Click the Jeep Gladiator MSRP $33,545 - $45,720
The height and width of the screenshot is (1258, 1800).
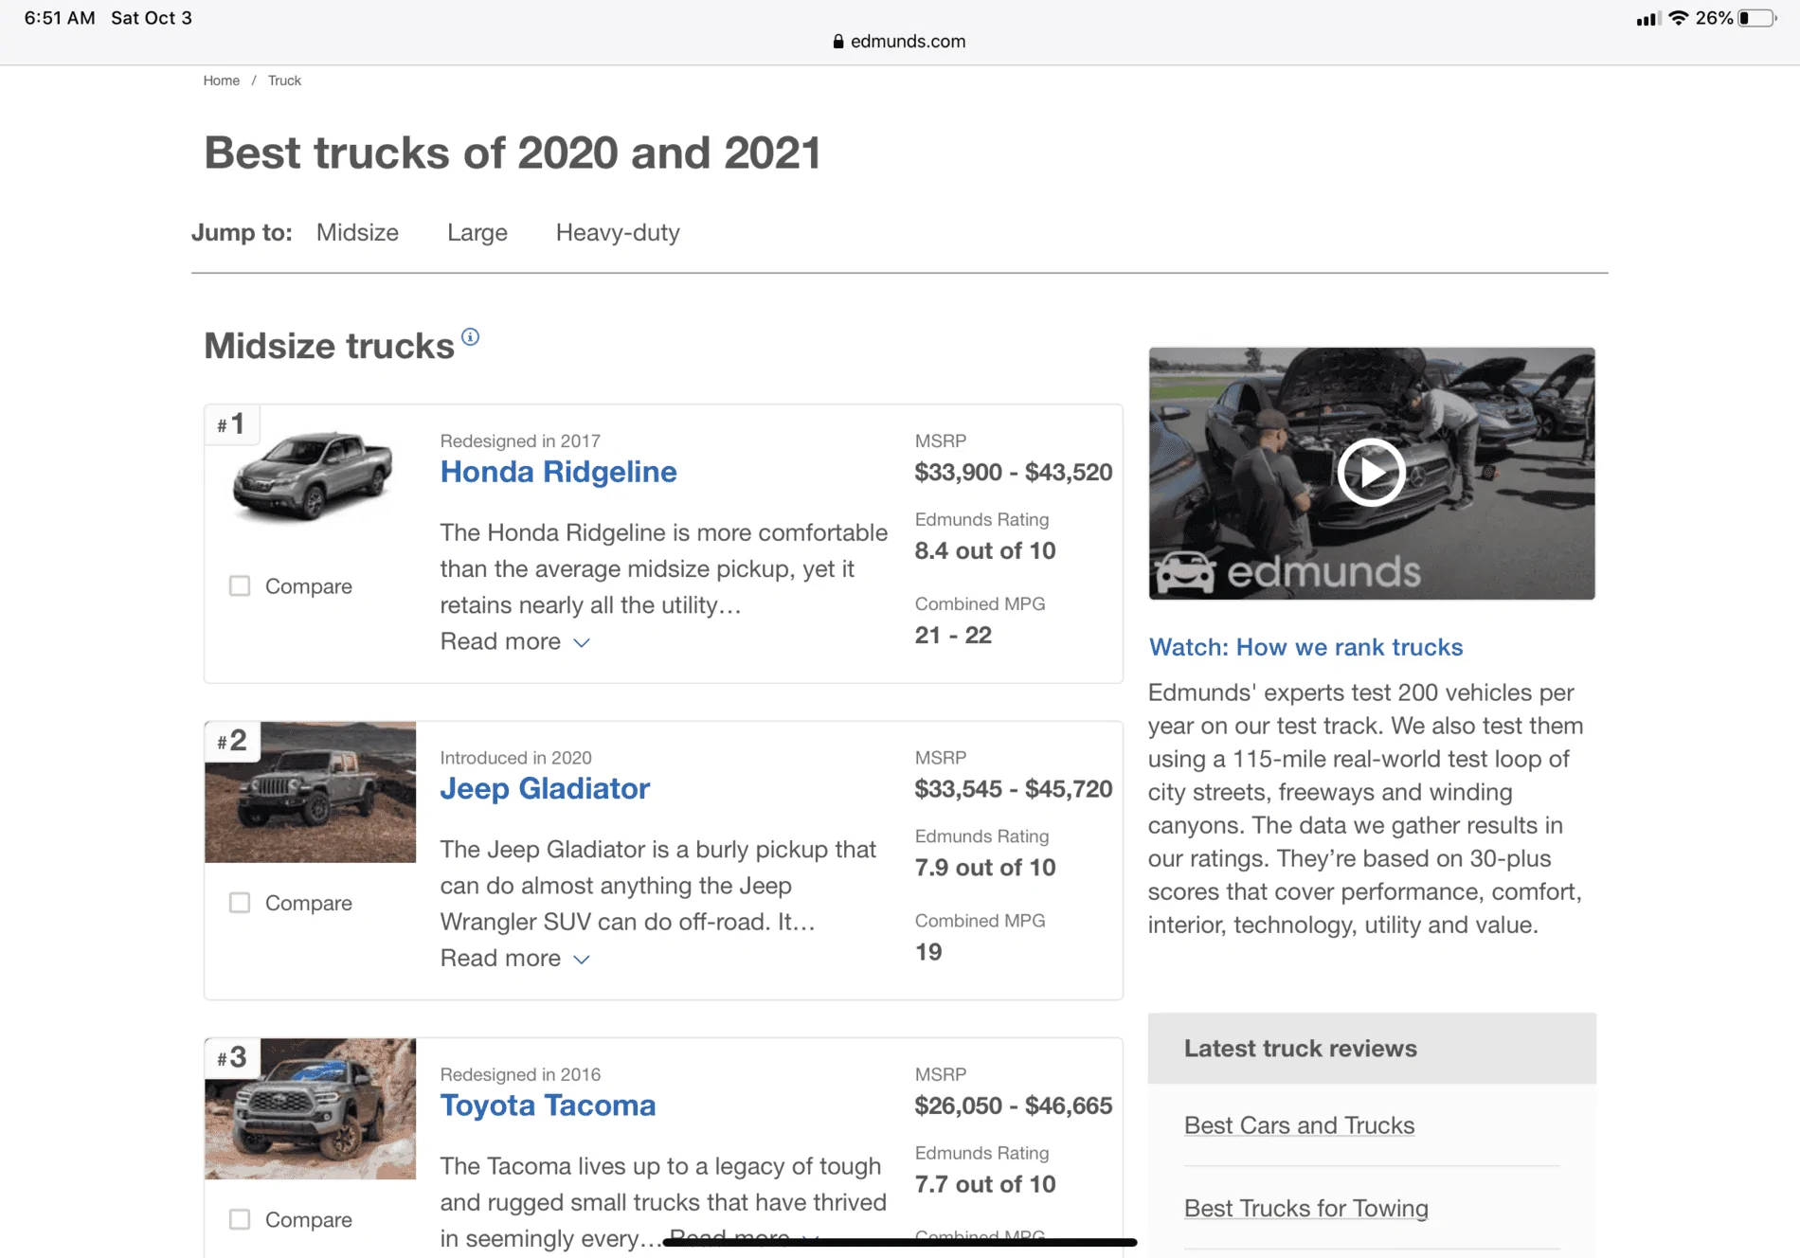click(1013, 788)
